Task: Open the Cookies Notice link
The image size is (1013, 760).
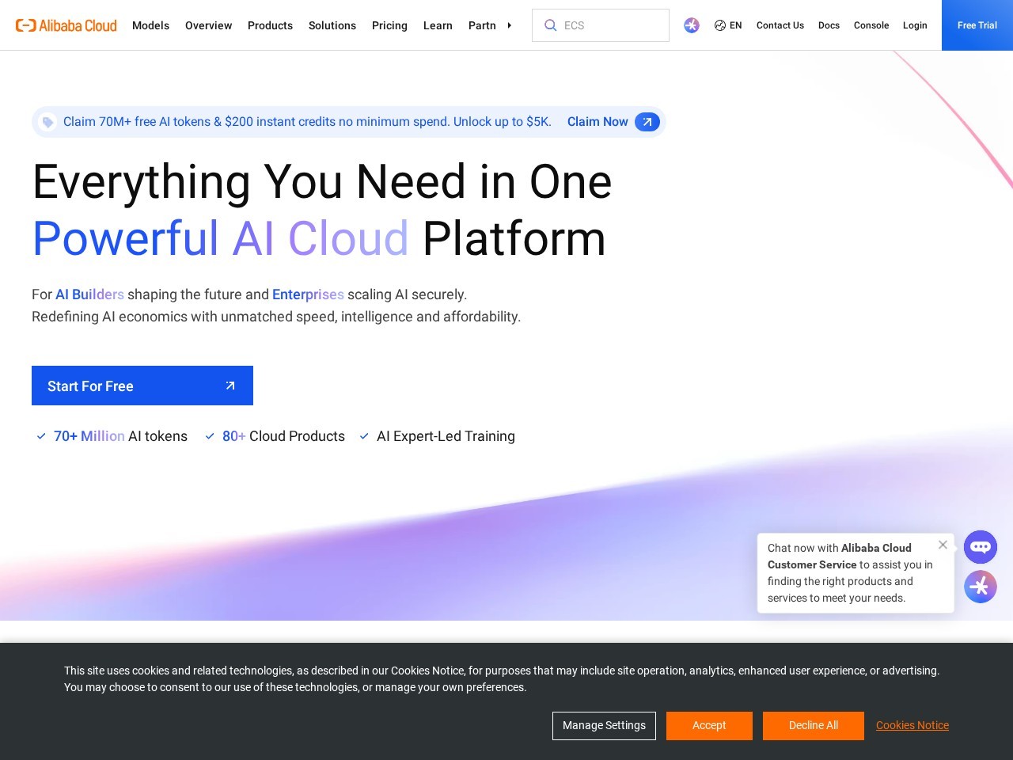Action: tap(912, 725)
